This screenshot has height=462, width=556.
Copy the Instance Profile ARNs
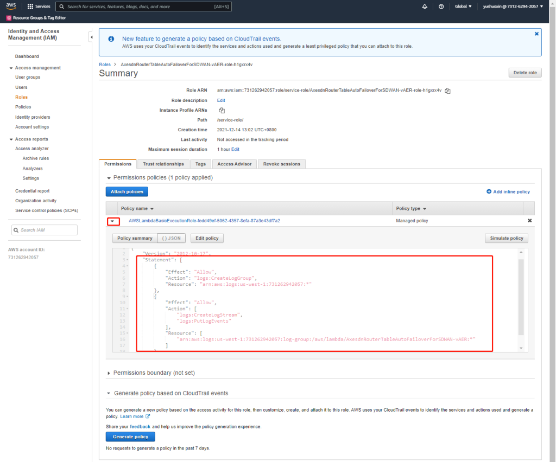click(x=221, y=110)
